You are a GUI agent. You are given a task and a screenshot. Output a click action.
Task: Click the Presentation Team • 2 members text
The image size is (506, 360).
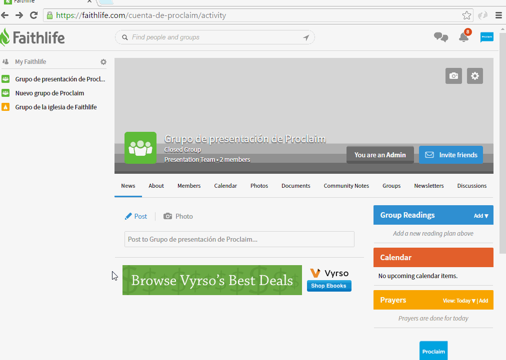tap(207, 160)
